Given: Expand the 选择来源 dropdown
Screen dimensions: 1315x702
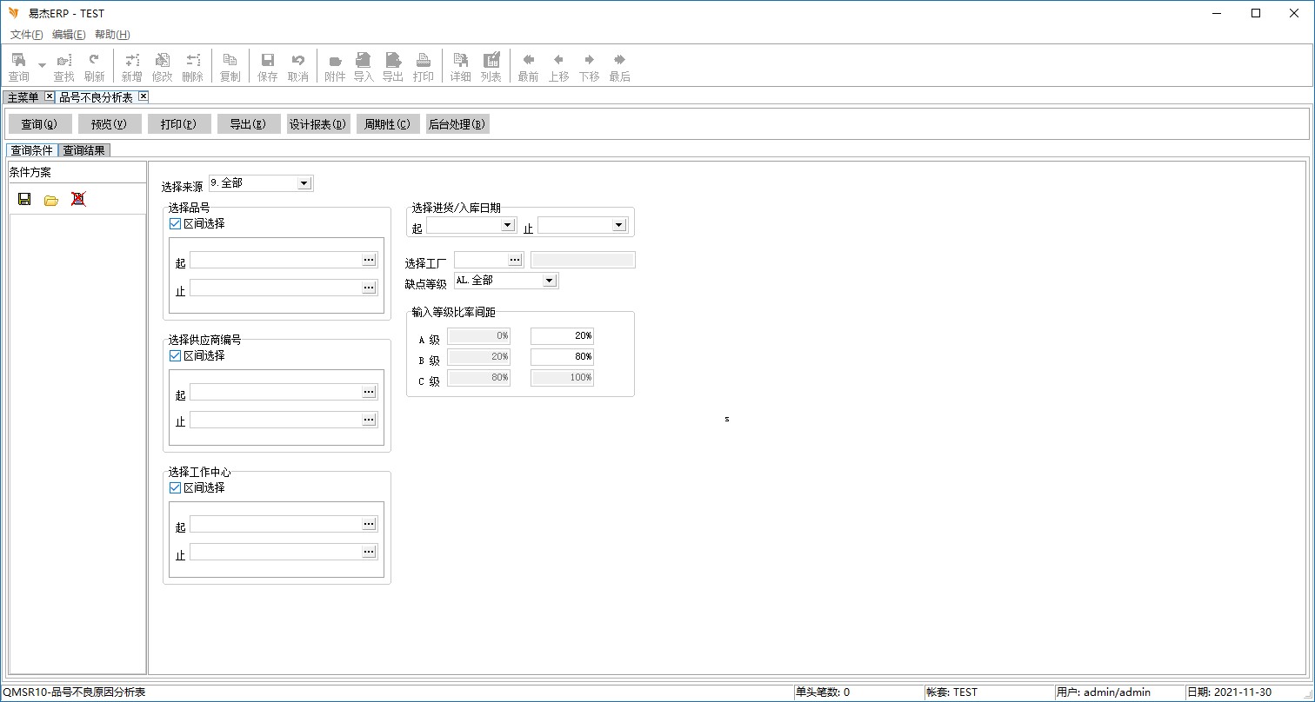Looking at the screenshot, I should coord(304,183).
